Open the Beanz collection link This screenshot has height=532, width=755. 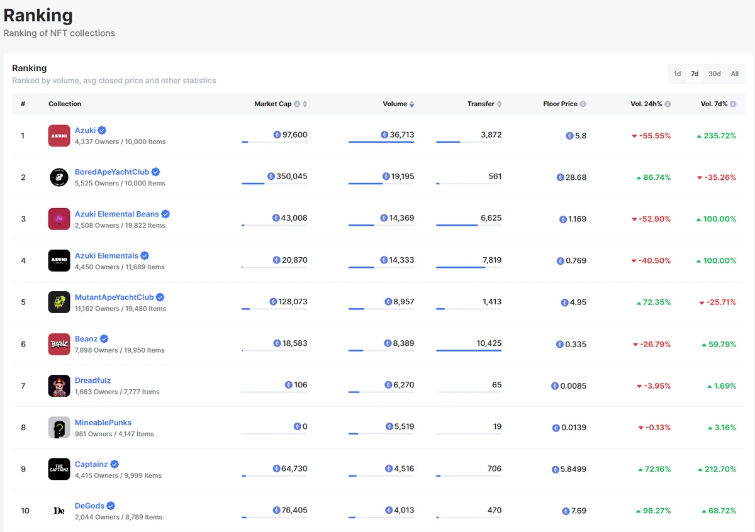(86, 339)
